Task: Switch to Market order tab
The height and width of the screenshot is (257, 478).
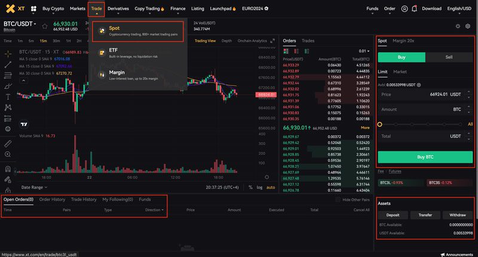Action: (400, 72)
